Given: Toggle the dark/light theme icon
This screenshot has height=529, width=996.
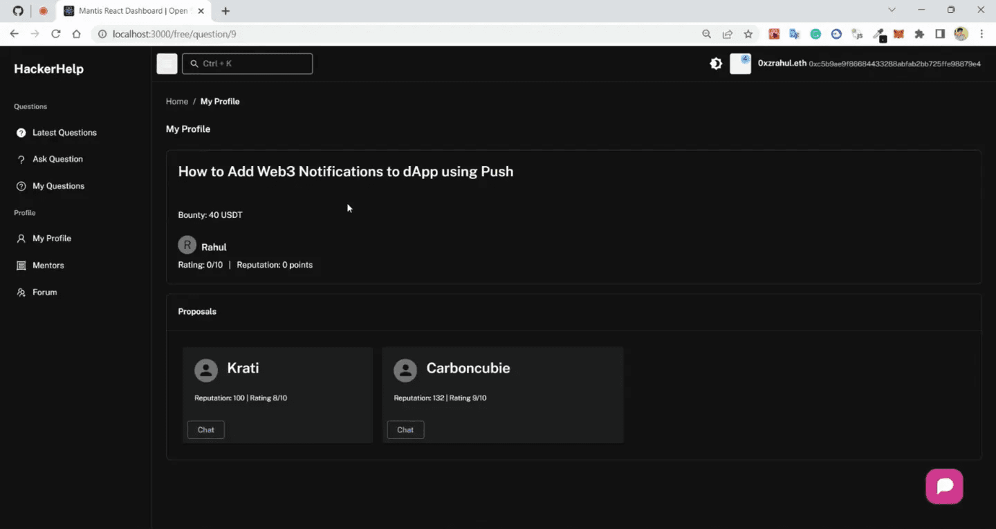Looking at the screenshot, I should point(716,64).
